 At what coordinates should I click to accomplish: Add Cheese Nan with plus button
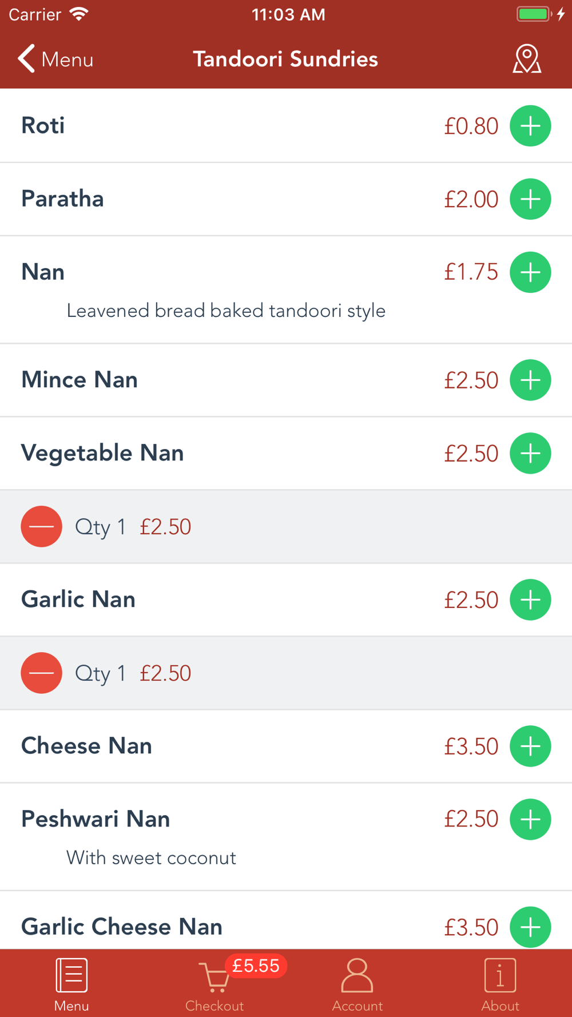(530, 746)
